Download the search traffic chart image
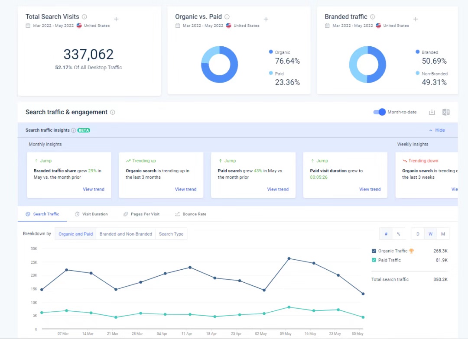The height and width of the screenshot is (339, 468). (x=432, y=112)
